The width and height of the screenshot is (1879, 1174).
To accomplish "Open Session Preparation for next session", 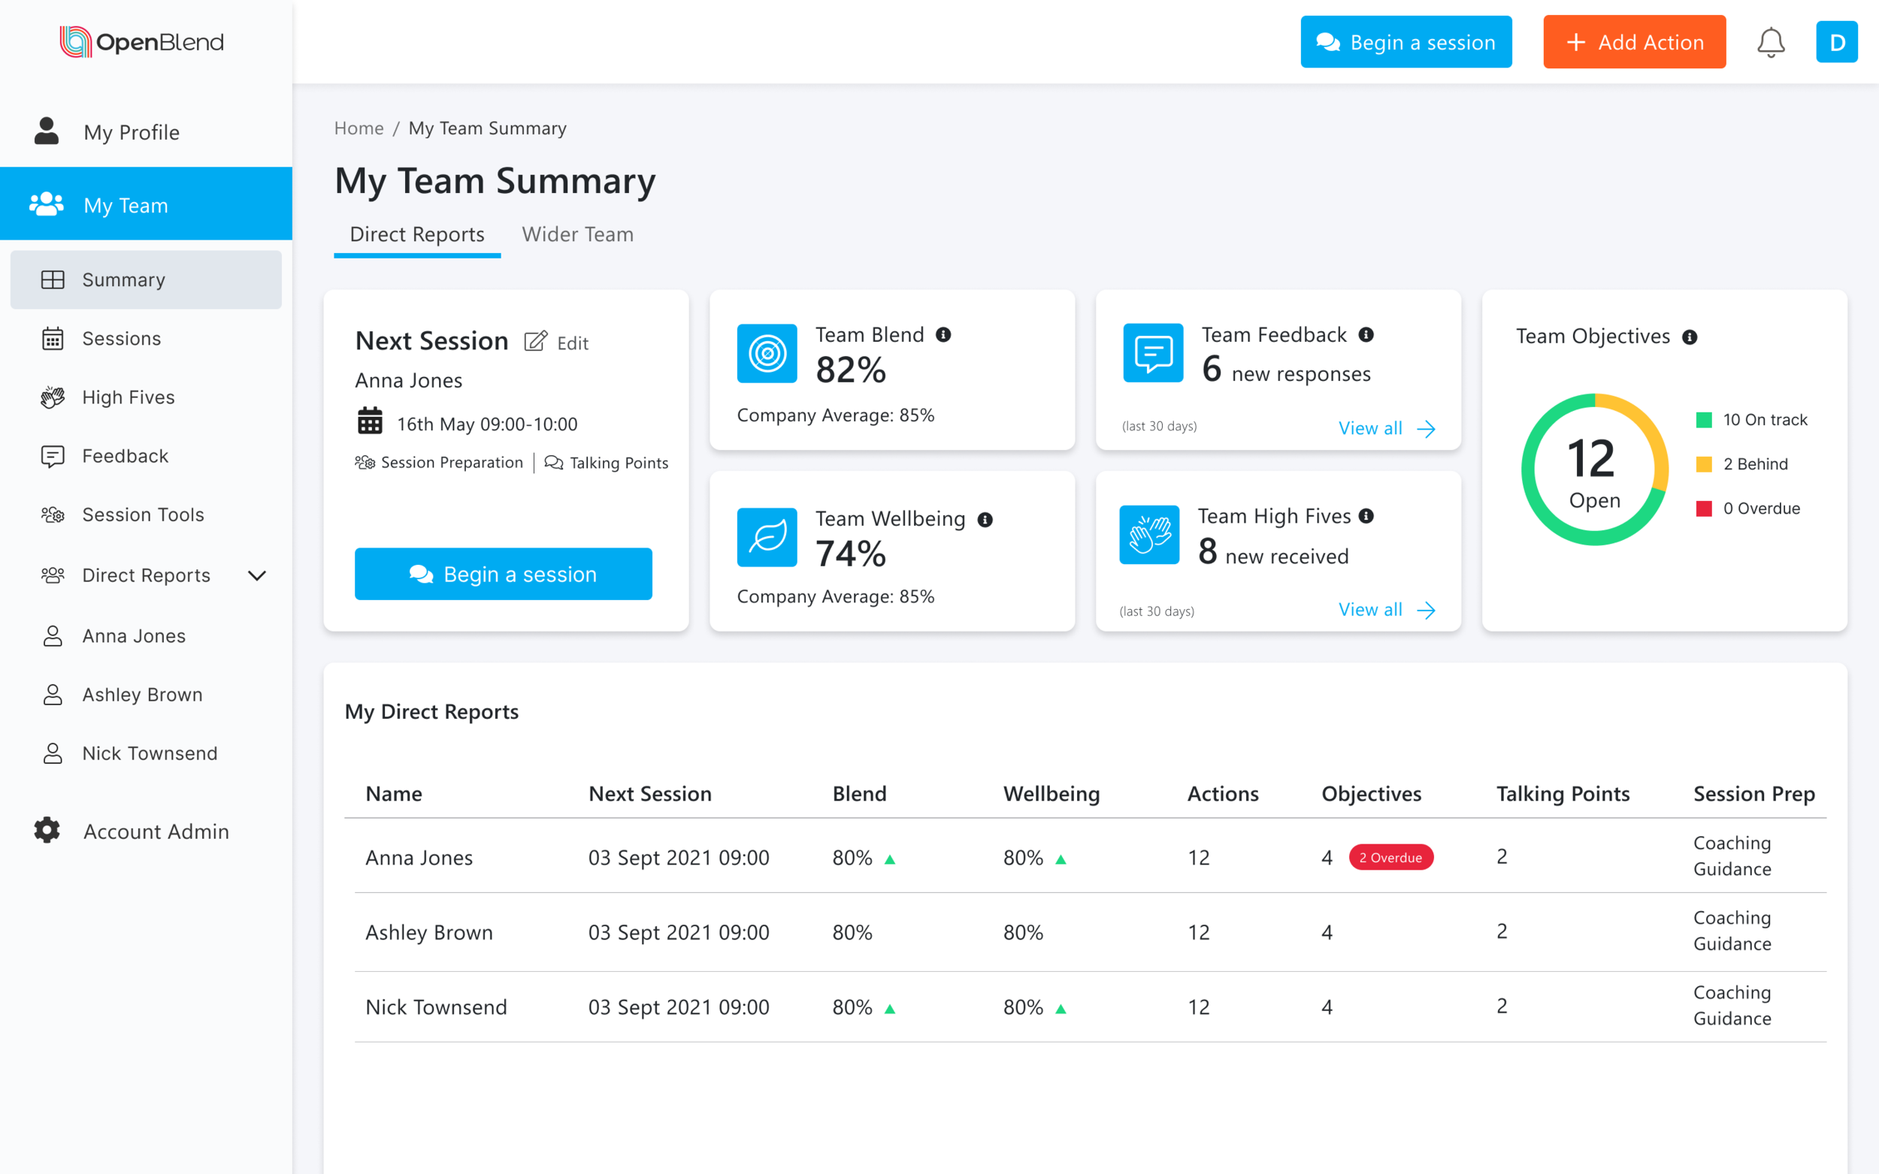I will point(439,462).
